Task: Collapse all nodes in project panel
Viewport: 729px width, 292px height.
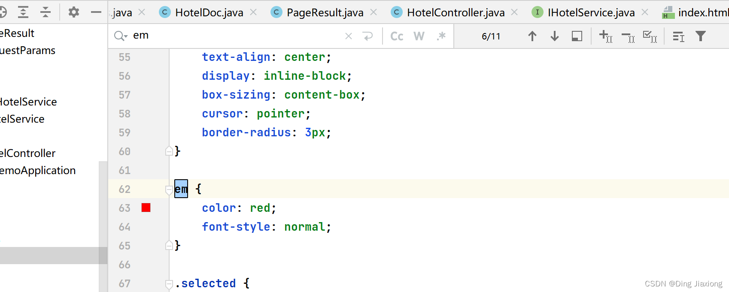Action: (46, 12)
